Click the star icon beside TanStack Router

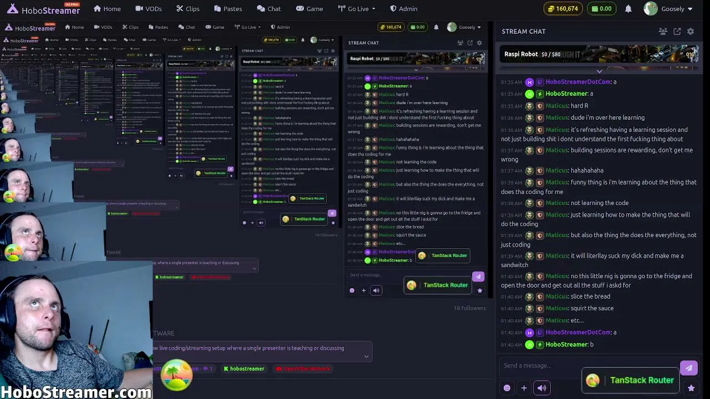pos(691,388)
